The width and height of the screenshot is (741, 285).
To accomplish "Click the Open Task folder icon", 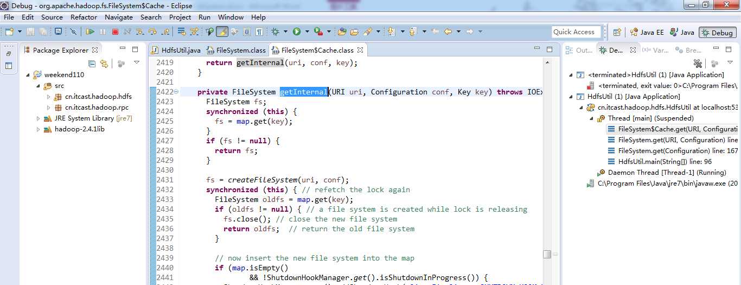I will pyautogui.click(x=354, y=32).
